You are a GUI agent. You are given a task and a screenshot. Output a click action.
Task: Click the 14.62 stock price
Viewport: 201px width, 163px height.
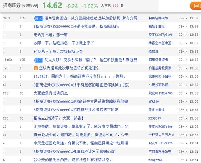[52, 6]
